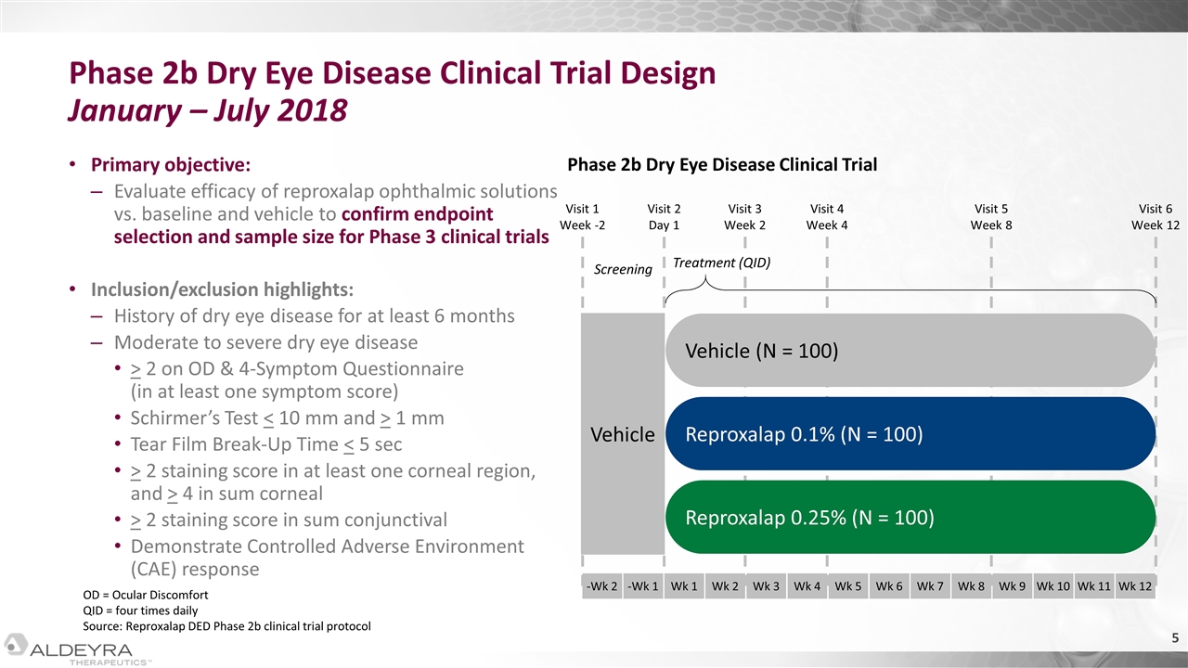Click the 'Wk 11' timeline cell
Image resolution: width=1188 pixels, height=668 pixels.
click(x=1094, y=586)
